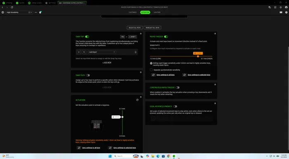The height and width of the screenshot is (159, 289).
Task: Click the notification icon beside the profile menu
Action: (40, 12)
